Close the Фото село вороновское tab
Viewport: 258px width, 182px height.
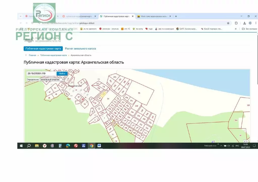click(170, 16)
